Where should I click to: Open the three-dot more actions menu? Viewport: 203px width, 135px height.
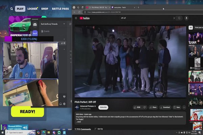[184, 107]
